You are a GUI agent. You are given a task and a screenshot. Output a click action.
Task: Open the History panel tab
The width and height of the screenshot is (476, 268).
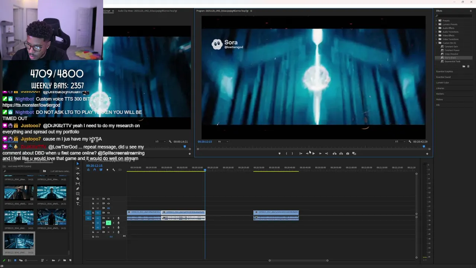click(440, 99)
